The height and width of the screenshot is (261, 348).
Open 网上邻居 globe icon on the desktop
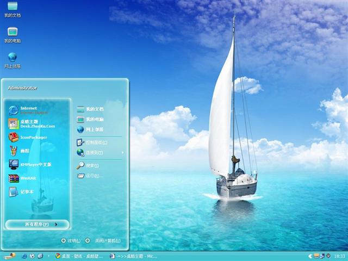[13, 60]
